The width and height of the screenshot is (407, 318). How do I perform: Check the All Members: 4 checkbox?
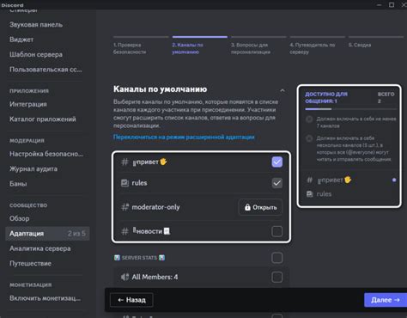(x=276, y=277)
